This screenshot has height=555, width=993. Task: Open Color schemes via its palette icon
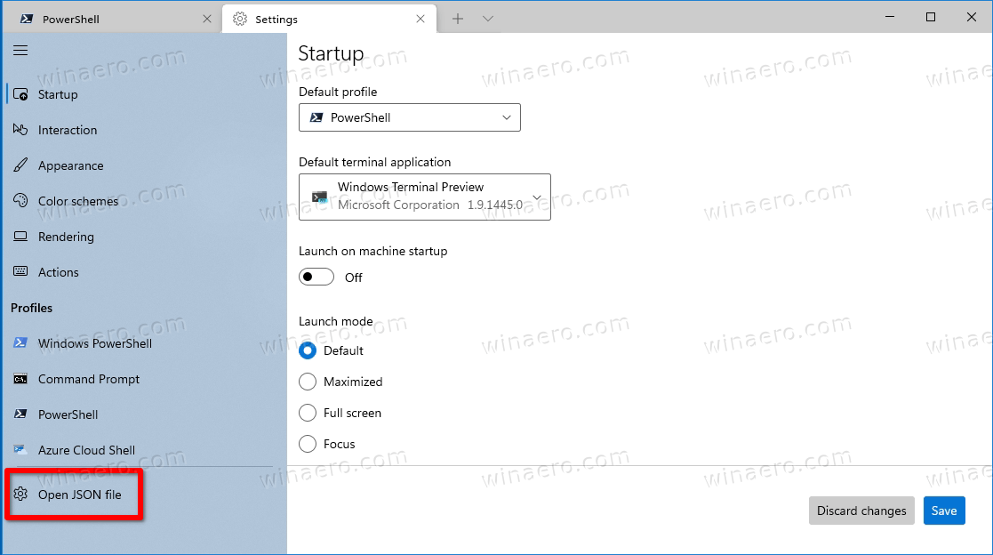point(20,201)
